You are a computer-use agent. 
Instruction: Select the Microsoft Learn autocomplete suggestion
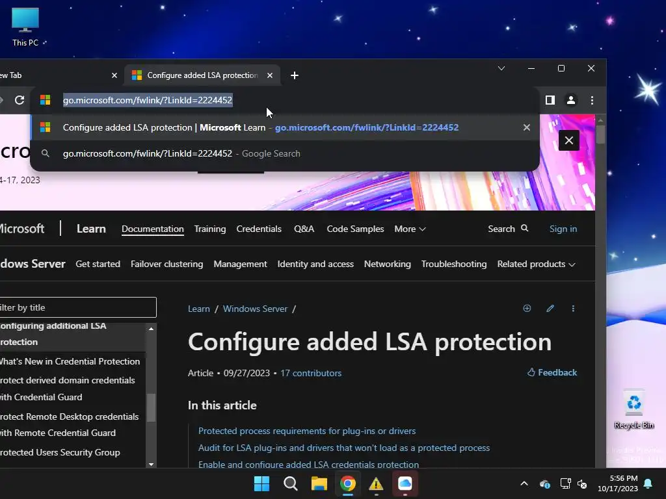click(x=285, y=127)
